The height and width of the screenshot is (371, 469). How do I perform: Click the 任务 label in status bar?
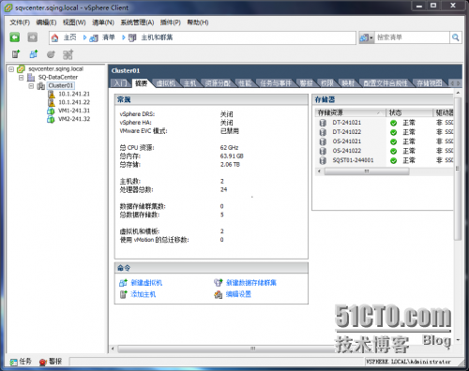coord(25,362)
